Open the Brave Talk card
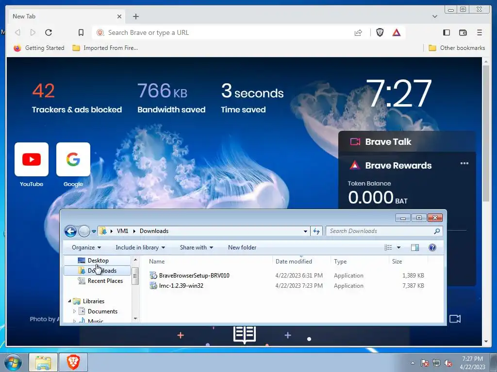 [x=407, y=142]
